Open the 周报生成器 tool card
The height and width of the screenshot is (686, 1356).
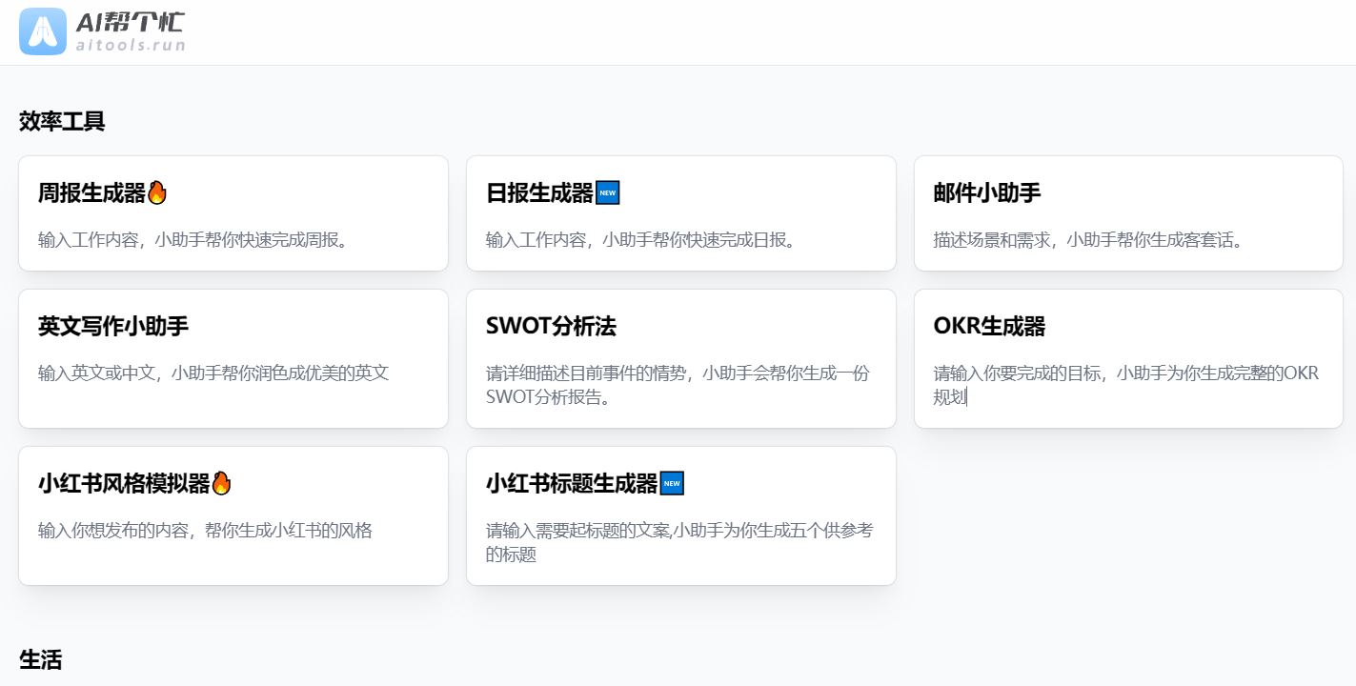(233, 212)
